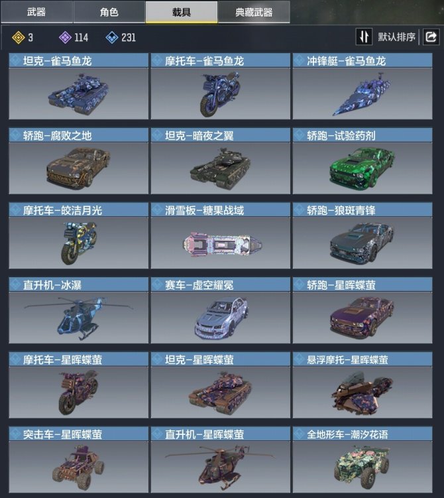Select the 载具 tab
The width and height of the screenshot is (444, 498).
(x=182, y=12)
